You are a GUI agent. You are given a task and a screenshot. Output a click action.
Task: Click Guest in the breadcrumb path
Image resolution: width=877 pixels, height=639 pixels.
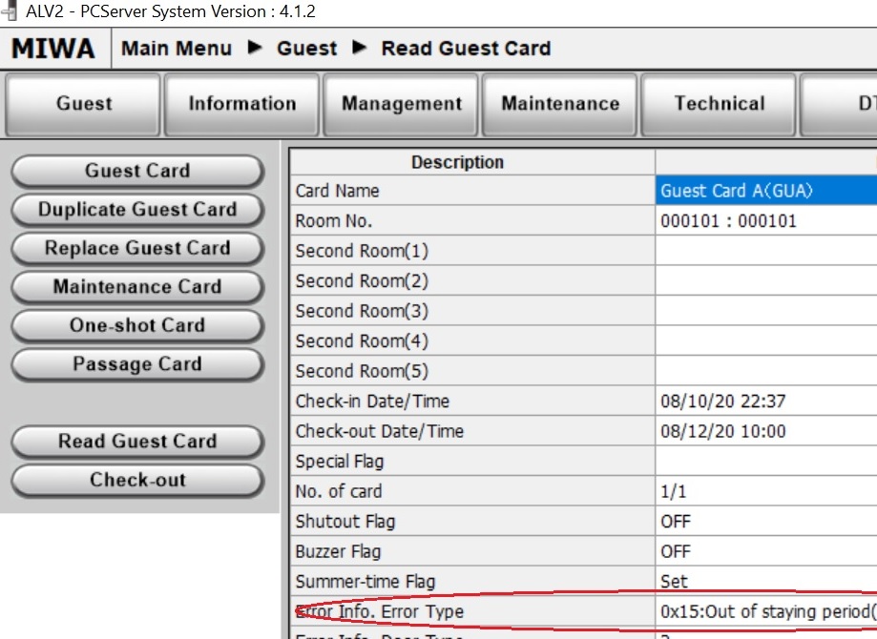306,49
